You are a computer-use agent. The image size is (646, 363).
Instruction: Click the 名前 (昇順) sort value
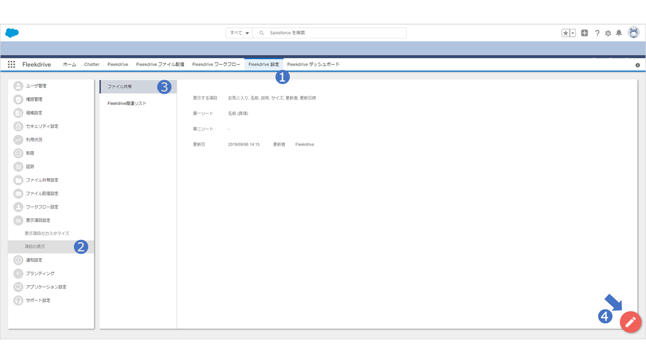click(x=238, y=113)
